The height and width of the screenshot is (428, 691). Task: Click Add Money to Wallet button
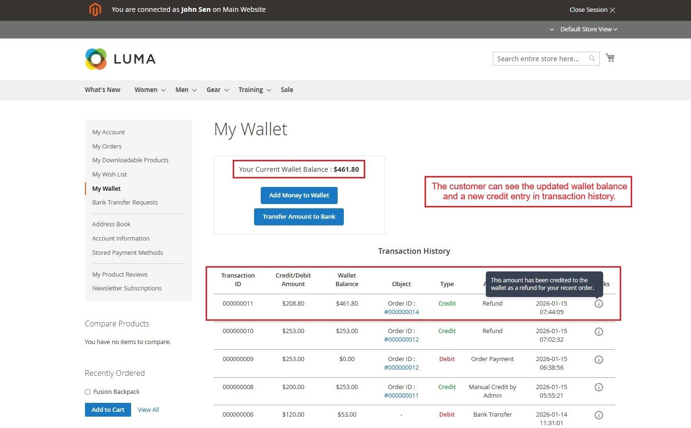click(x=299, y=195)
